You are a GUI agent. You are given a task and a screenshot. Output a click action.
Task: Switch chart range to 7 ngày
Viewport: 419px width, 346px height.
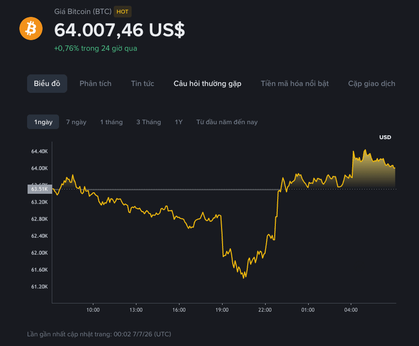(x=76, y=122)
